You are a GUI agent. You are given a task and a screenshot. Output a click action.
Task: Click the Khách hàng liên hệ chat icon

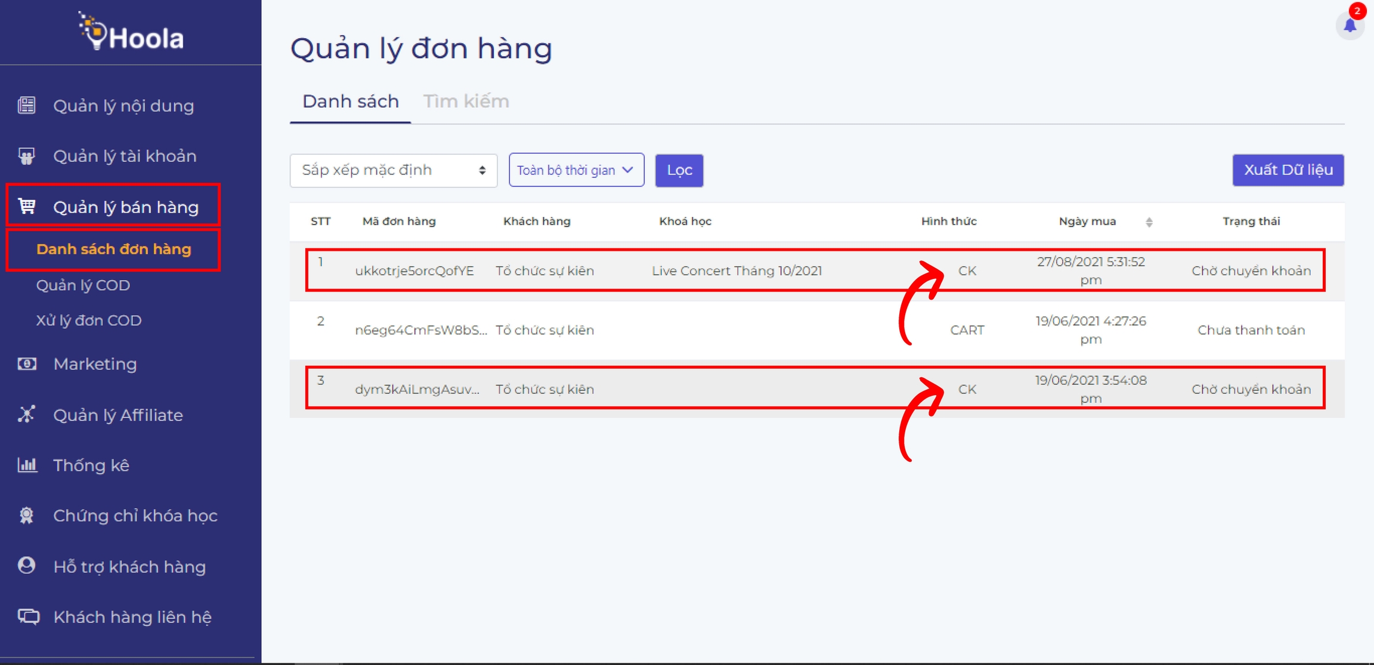tap(28, 616)
